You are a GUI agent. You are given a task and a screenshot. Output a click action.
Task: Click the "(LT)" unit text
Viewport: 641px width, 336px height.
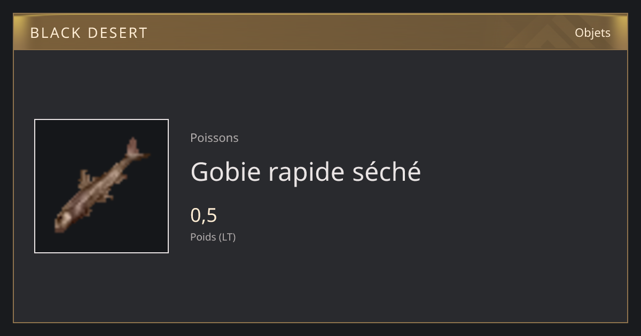tap(228, 237)
